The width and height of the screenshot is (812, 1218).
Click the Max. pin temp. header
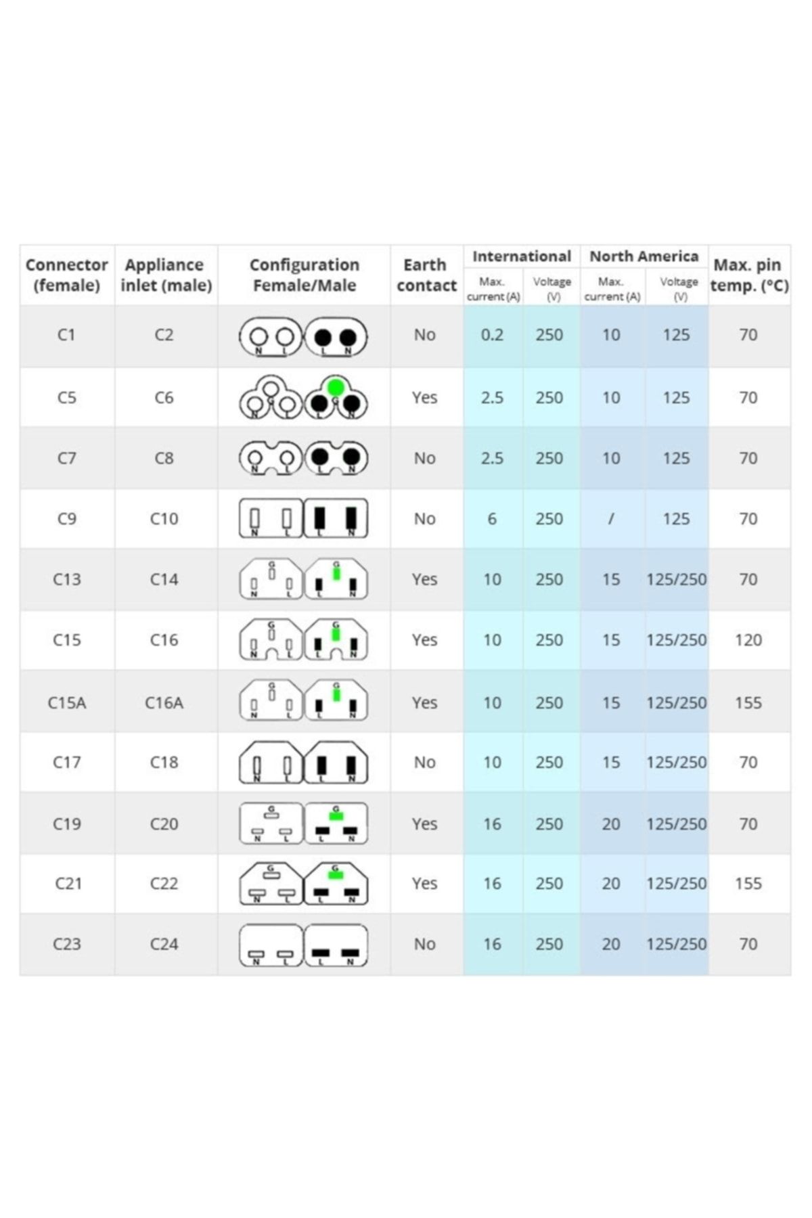click(749, 275)
